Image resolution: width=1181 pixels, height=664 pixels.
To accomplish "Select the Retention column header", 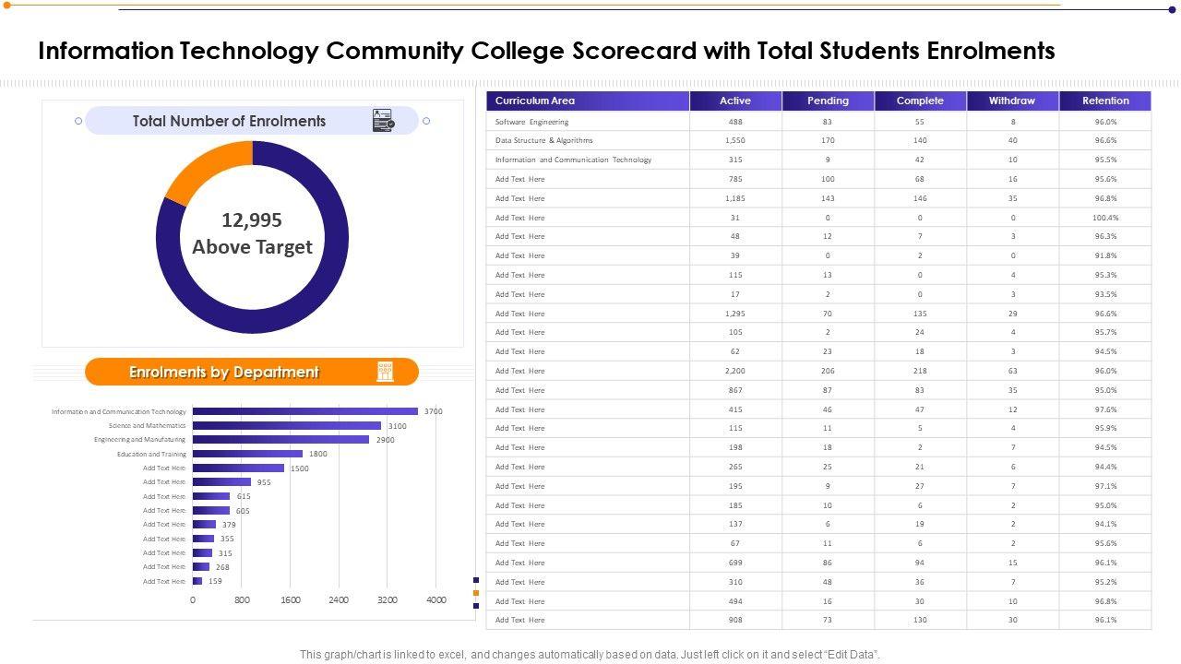I will click(x=1104, y=101).
